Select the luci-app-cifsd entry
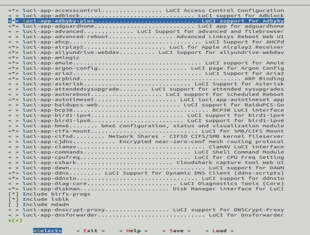The image size is (310, 235). 146,136
